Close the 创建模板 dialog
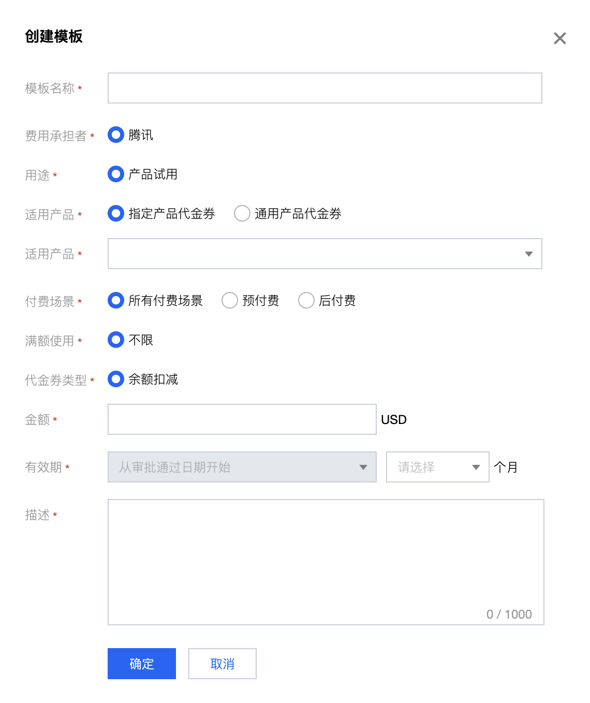This screenshot has width=590, height=703. pyautogui.click(x=559, y=38)
